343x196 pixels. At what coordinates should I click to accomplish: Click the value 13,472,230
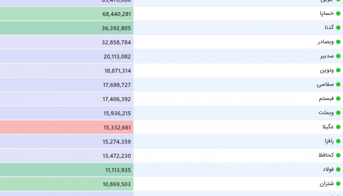(117, 156)
